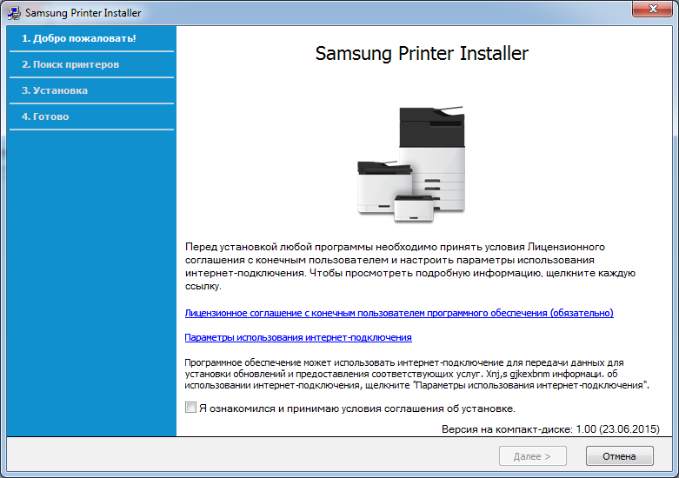Click the paragraph starting Программное обеспечение может
The height and width of the screenshot is (478, 679).
(x=416, y=374)
